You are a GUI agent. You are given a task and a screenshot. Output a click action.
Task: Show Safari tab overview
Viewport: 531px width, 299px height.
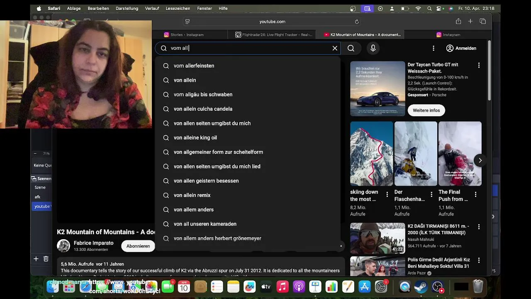click(x=483, y=21)
